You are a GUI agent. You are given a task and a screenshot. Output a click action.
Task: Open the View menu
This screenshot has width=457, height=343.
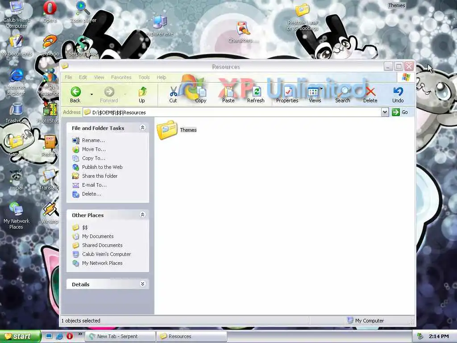click(x=99, y=77)
